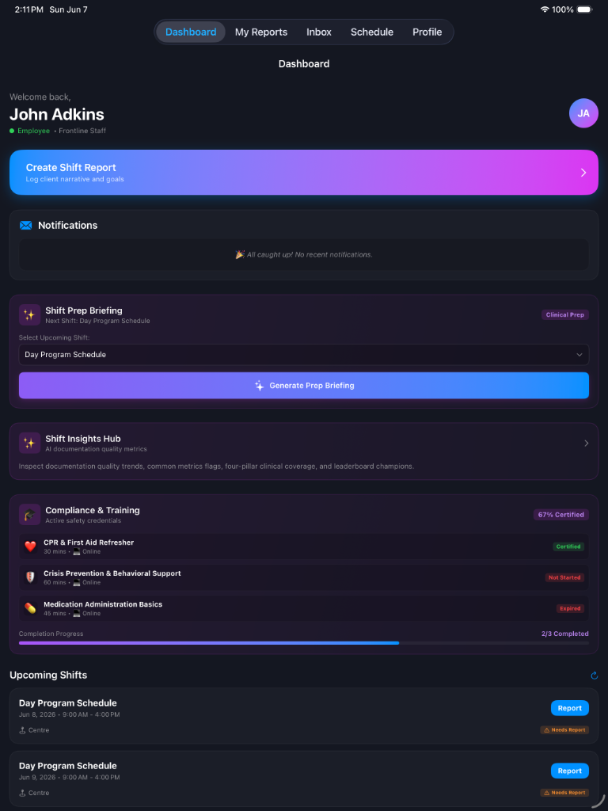Open the Crisis Prevention & Behavioral Support row

tap(304, 577)
